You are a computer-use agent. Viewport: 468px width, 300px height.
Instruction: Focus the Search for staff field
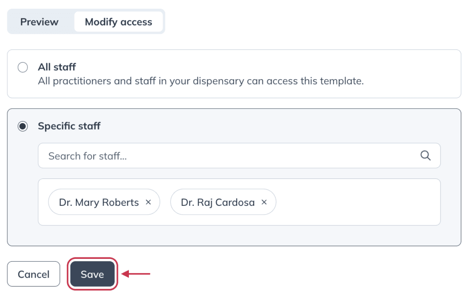coord(239,155)
